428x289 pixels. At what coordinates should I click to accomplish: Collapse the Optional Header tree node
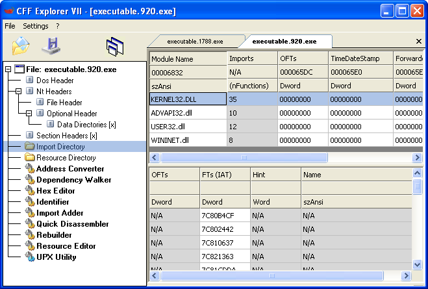[30, 114]
